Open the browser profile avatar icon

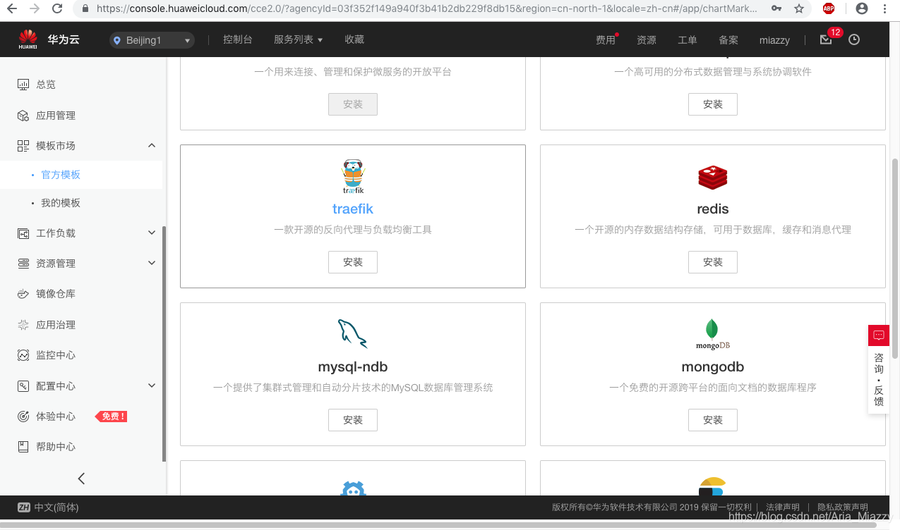[861, 8]
